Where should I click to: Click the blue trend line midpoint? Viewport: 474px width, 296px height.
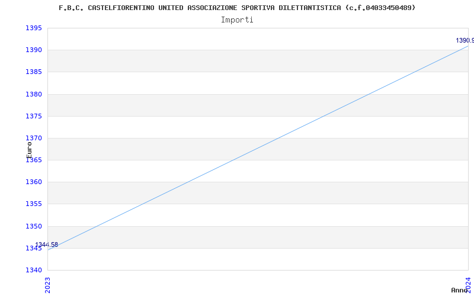tap(258, 148)
